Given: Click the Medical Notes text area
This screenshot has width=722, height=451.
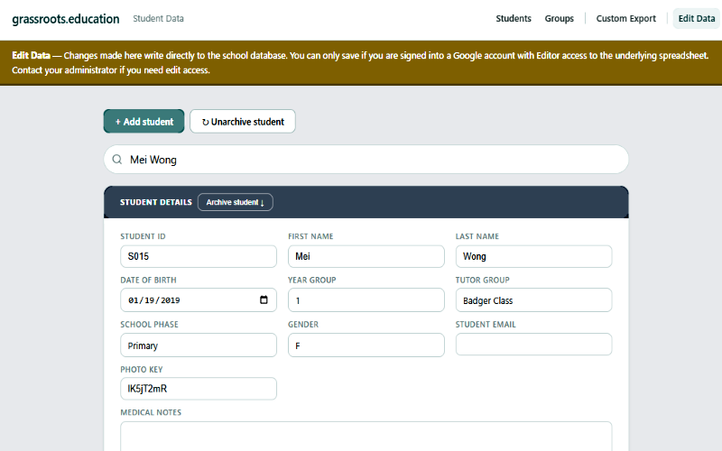Looking at the screenshot, I should point(366,437).
